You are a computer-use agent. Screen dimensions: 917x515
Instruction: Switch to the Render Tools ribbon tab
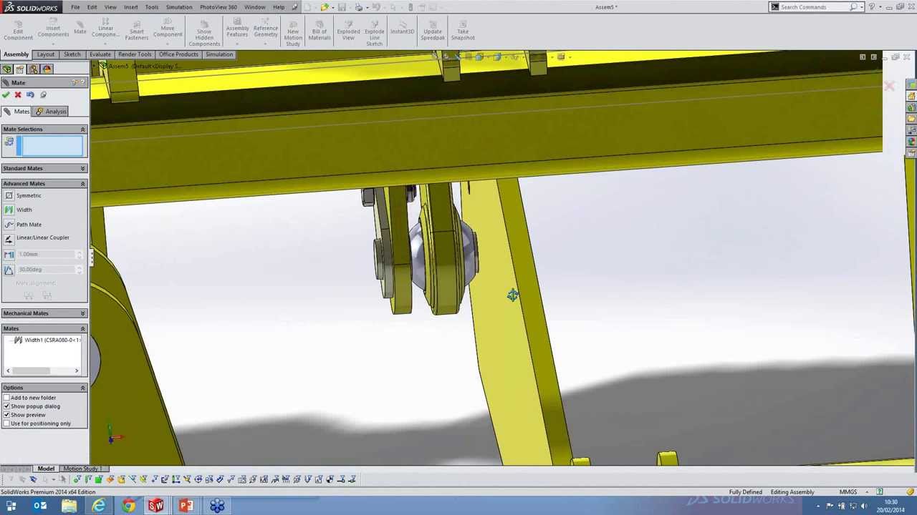point(135,54)
